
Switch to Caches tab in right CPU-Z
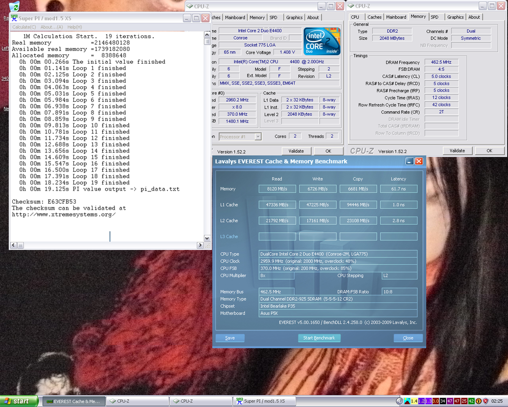374,17
